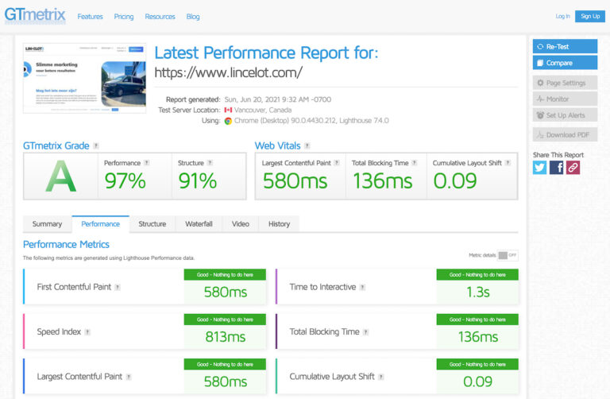This screenshot has width=610, height=399.
Task: Open Speed Index help icon
Action: click(x=87, y=332)
